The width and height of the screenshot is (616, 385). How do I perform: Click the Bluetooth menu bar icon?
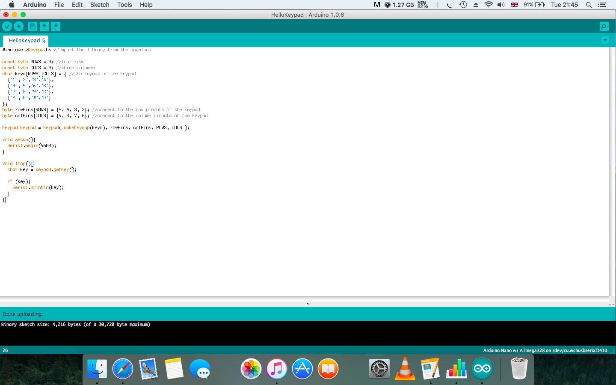(x=437, y=5)
